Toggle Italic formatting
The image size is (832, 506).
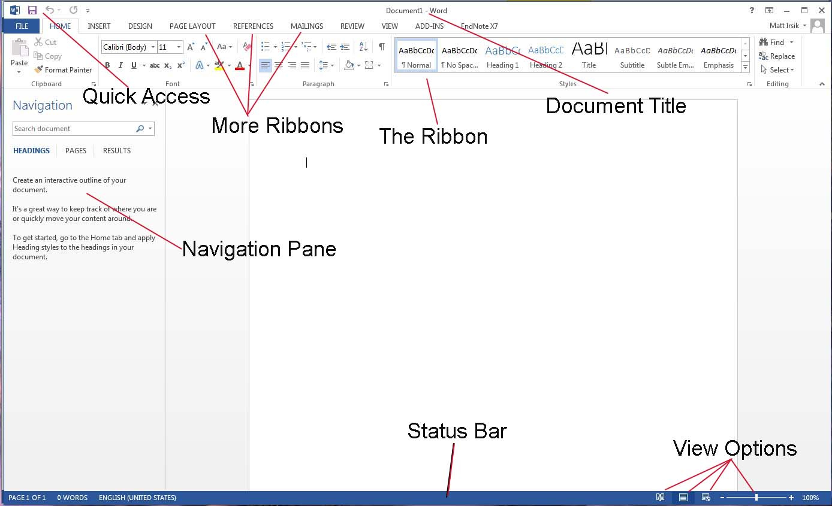pyautogui.click(x=120, y=65)
